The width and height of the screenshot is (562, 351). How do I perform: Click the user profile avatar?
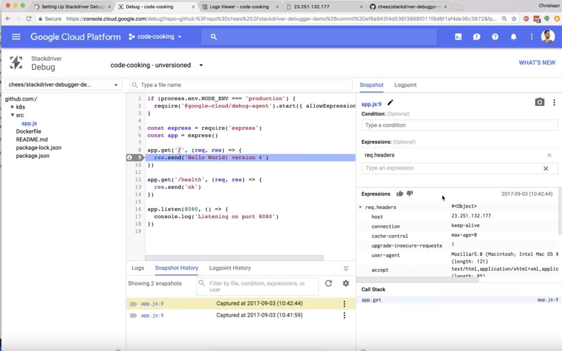[x=547, y=37]
